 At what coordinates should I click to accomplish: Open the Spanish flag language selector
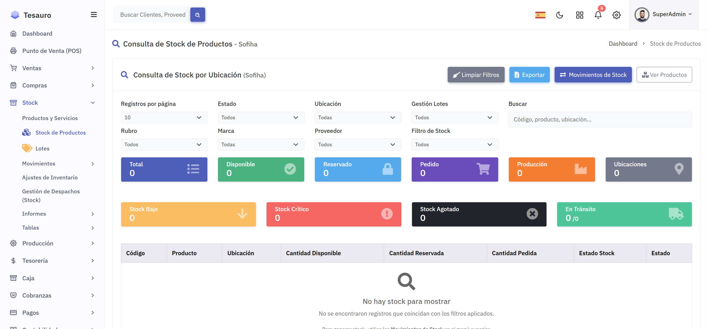540,15
